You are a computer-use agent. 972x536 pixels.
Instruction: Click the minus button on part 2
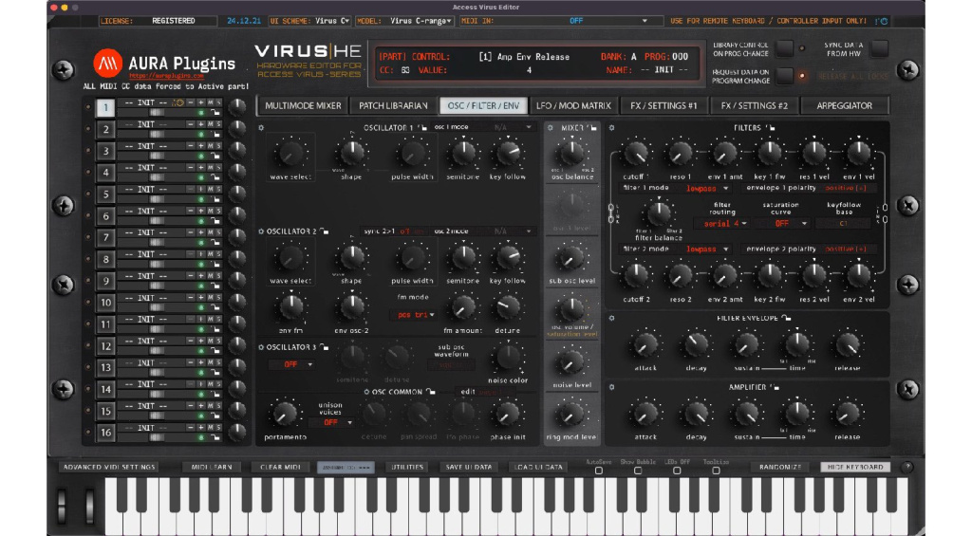[x=191, y=124]
